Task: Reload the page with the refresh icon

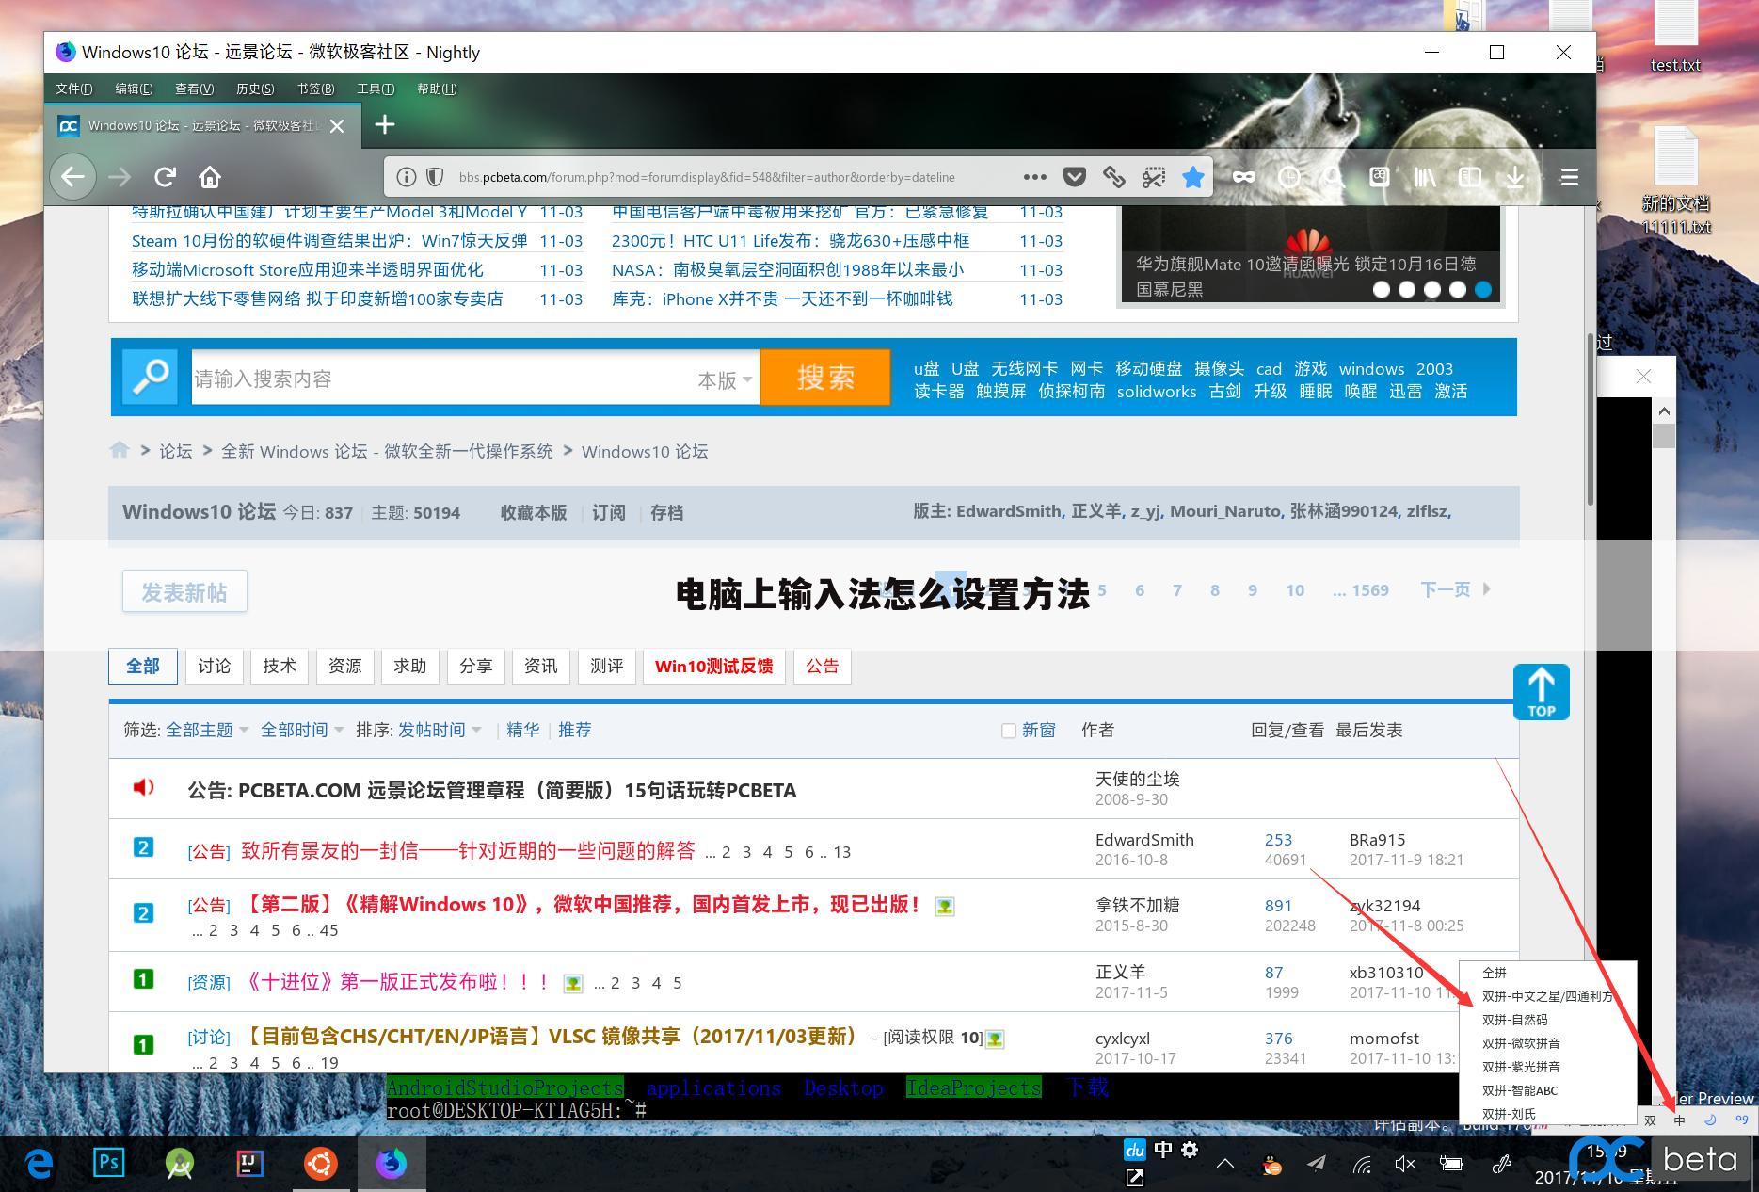Action: point(165,177)
